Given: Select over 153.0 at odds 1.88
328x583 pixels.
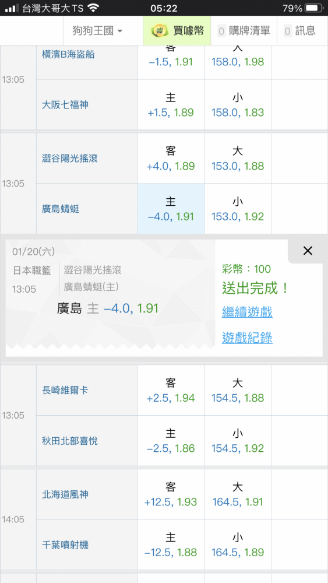Looking at the screenshot, I should tap(238, 159).
